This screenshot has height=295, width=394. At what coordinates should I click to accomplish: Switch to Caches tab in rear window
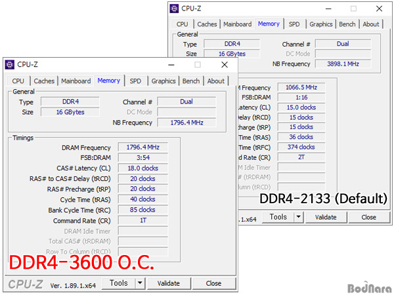(207, 24)
